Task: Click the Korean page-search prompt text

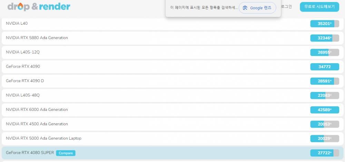Action: pyautogui.click(x=204, y=8)
